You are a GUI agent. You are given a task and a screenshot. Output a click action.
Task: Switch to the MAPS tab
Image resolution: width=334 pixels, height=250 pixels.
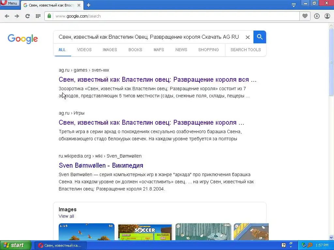coord(159,50)
